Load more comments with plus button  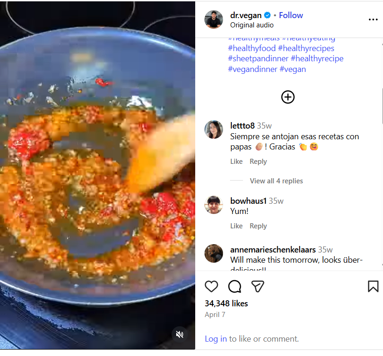(288, 97)
